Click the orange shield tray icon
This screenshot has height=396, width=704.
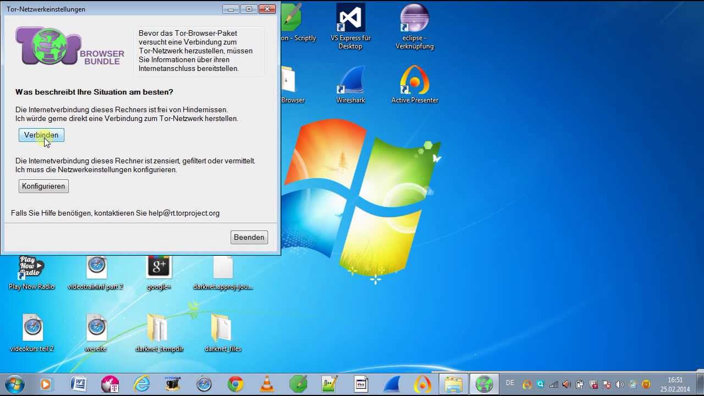tap(646, 384)
